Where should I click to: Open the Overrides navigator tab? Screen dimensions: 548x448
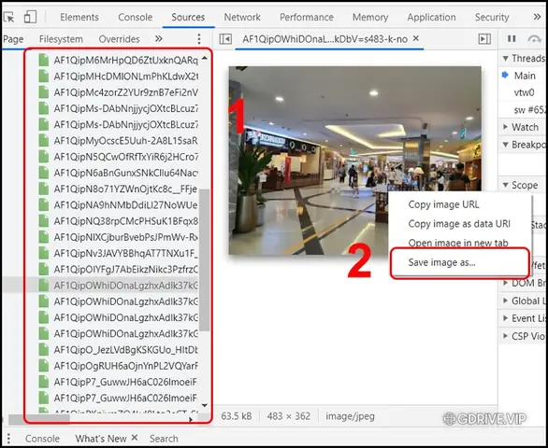tap(119, 39)
